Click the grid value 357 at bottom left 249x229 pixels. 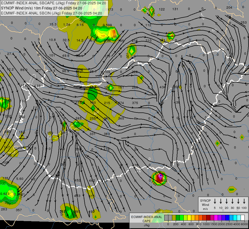(19, 210)
